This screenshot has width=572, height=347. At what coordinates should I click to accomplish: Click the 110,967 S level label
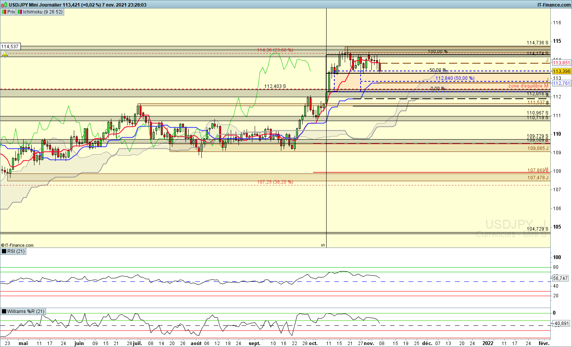pyautogui.click(x=538, y=113)
